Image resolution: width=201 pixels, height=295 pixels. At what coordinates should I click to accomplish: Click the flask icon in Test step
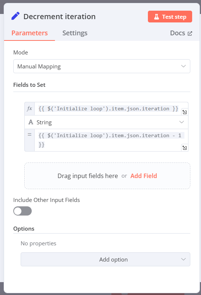coord(156,17)
